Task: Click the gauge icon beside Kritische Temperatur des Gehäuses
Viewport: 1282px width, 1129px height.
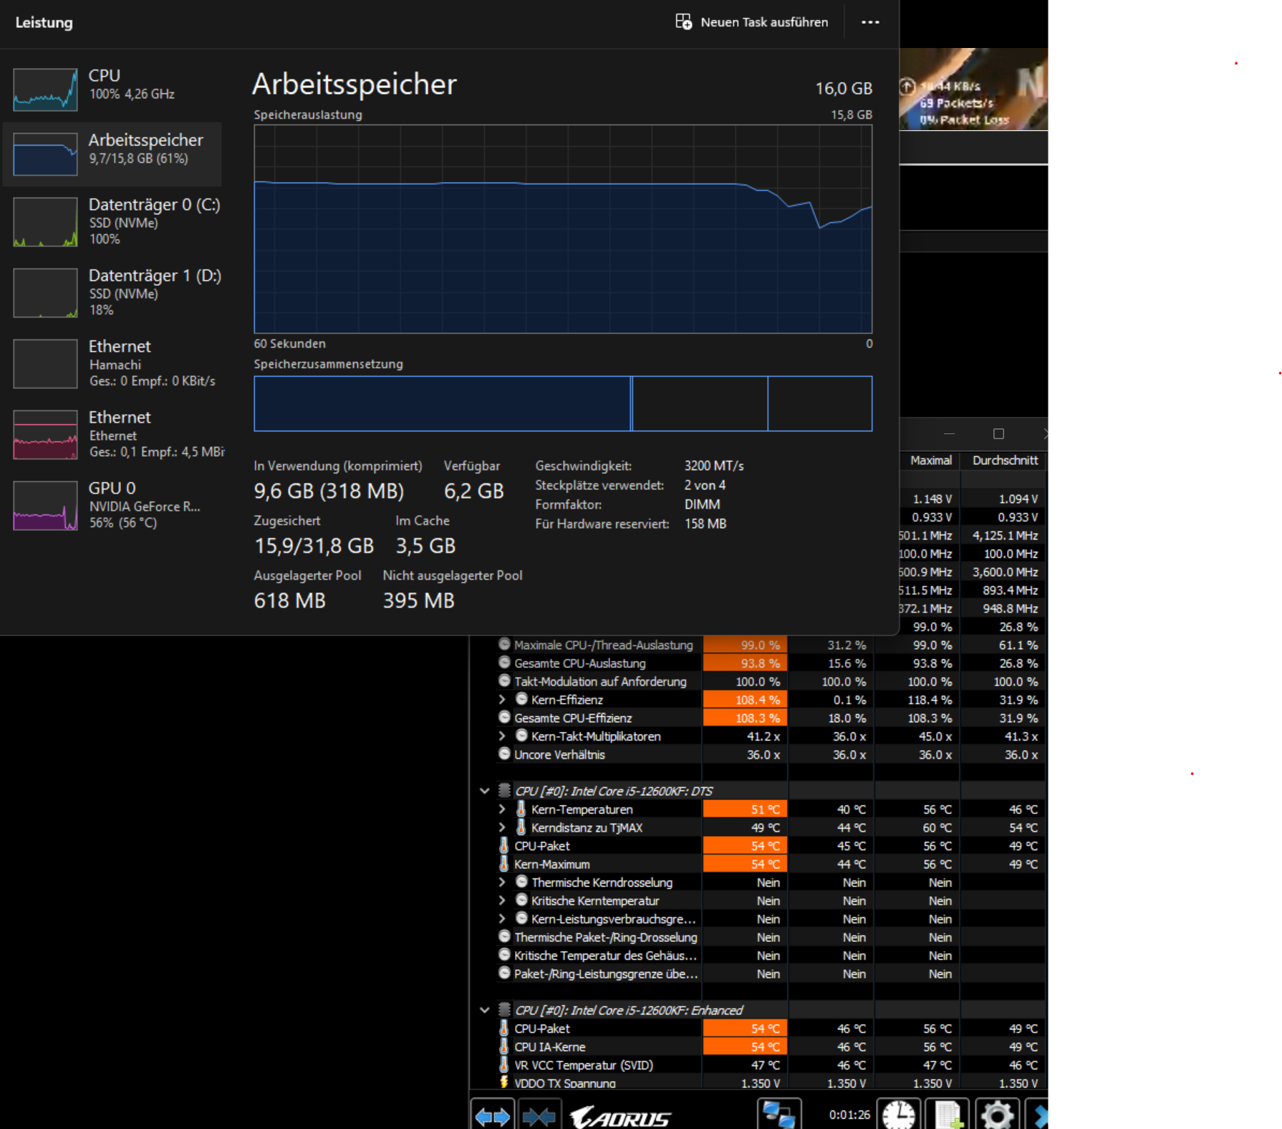Action: click(x=504, y=956)
